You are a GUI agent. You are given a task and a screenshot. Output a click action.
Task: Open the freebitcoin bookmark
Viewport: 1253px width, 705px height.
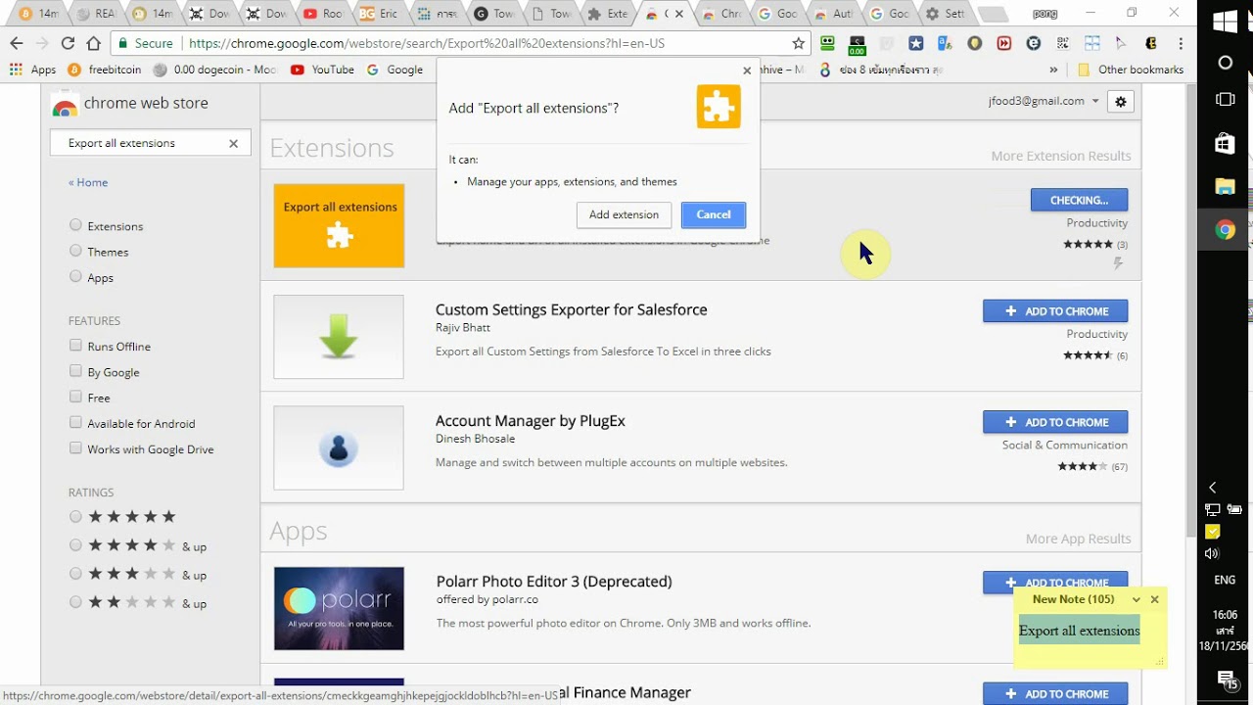click(105, 70)
